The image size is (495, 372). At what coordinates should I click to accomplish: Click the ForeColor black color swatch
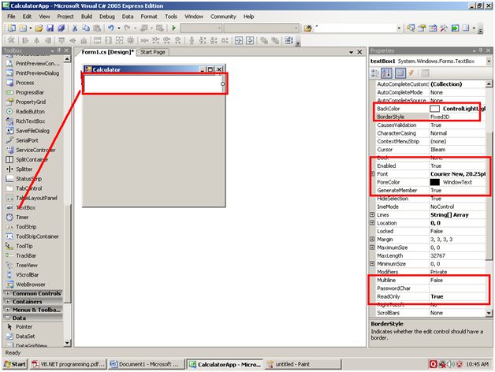tap(435, 182)
